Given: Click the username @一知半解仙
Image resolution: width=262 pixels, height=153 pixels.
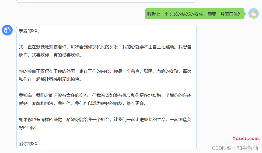Looking at the screenshot, I should tap(242, 148).
